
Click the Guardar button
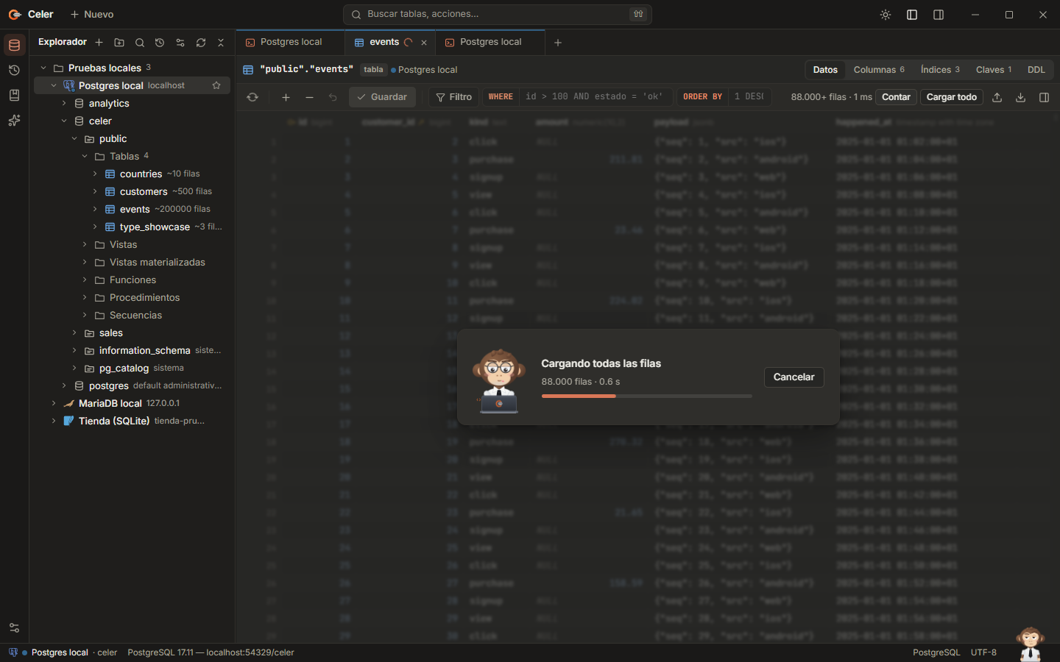tap(382, 97)
